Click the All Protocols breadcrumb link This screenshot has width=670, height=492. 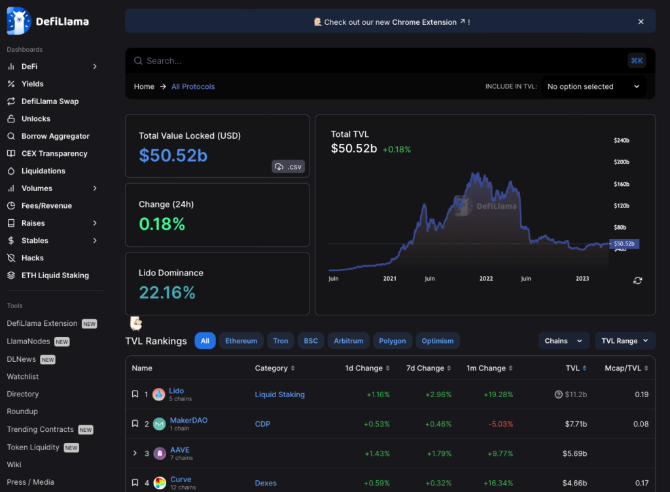(193, 86)
